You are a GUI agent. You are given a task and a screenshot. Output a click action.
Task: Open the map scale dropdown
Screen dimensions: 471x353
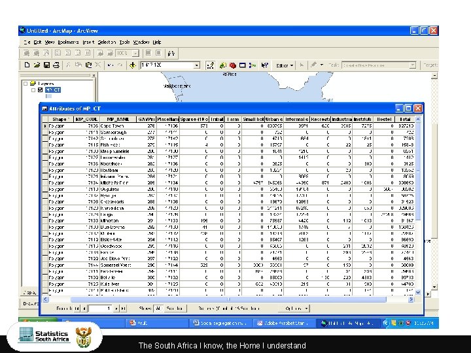pyautogui.click(x=197, y=65)
